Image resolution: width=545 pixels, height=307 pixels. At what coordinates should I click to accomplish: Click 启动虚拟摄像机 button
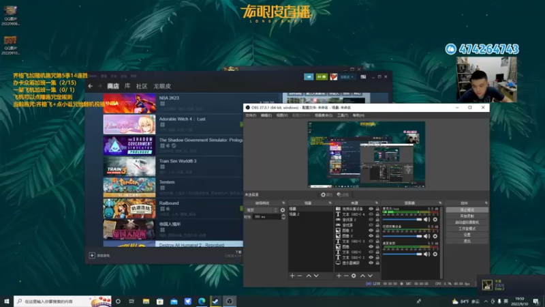(467, 222)
